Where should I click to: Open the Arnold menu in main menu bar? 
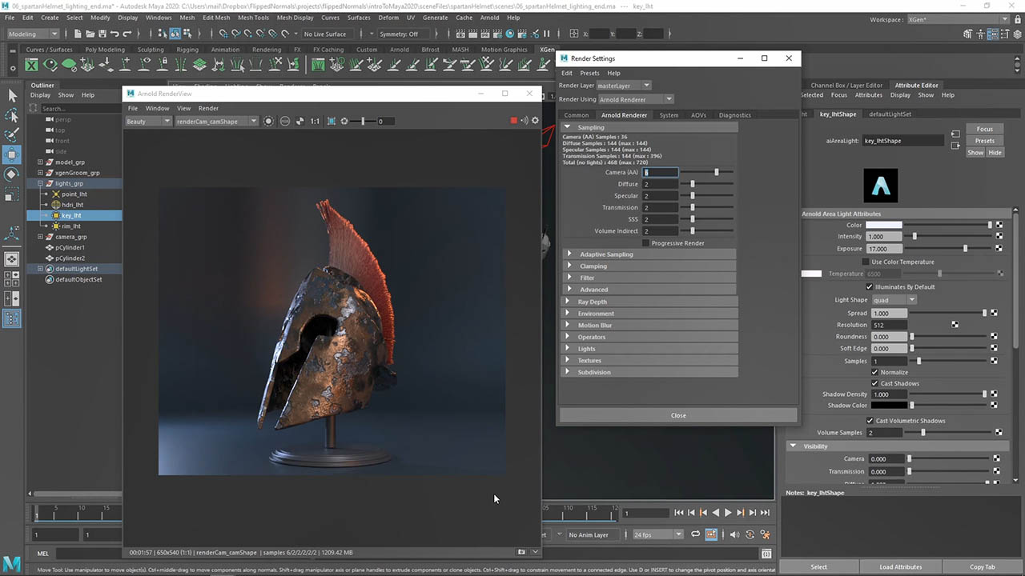pos(489,18)
